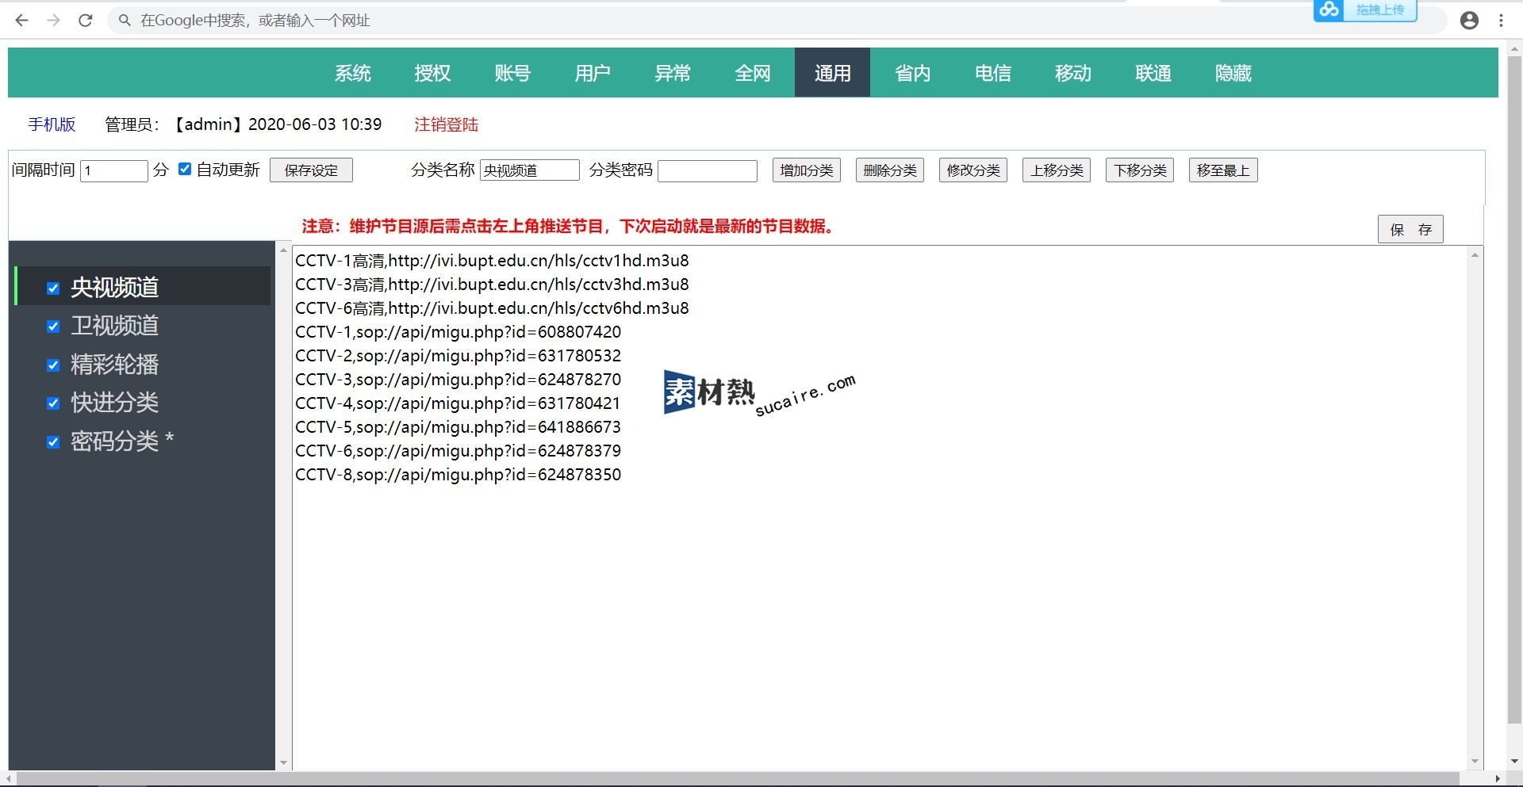Screen dimensions: 1523x787
Task: Open the browser profile avatar icon
Action: point(1469,21)
